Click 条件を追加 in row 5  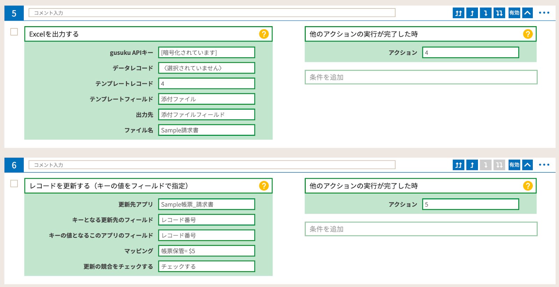[421, 77]
